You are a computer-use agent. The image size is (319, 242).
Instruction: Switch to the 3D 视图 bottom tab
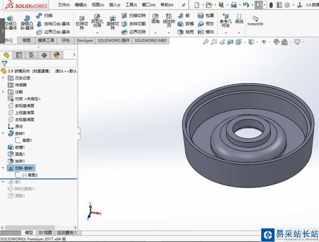45,233
